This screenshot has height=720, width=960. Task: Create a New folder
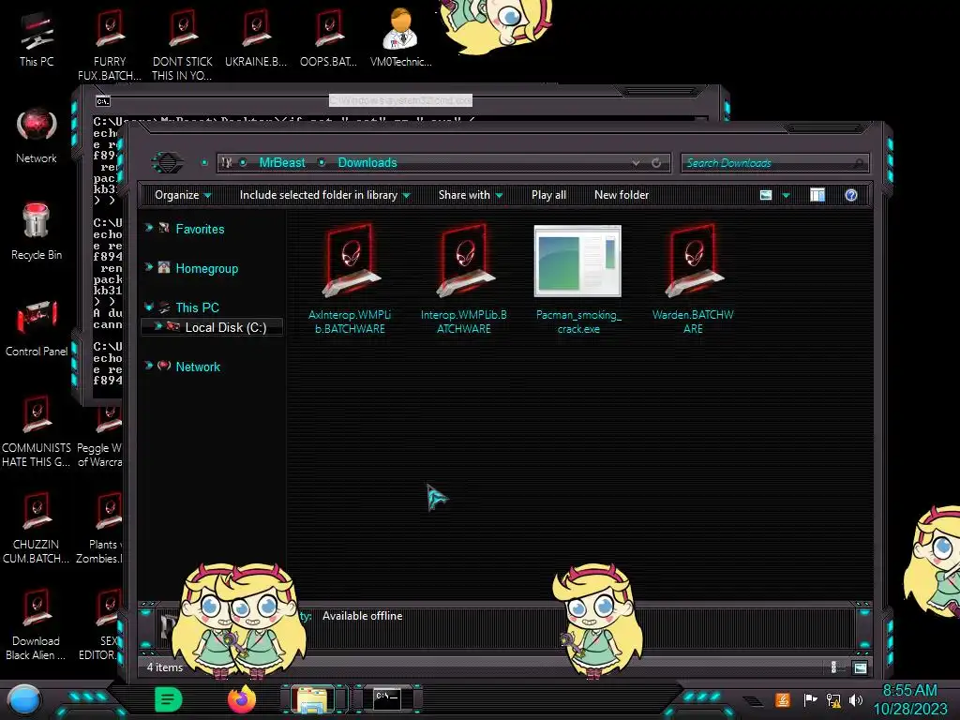coord(622,195)
